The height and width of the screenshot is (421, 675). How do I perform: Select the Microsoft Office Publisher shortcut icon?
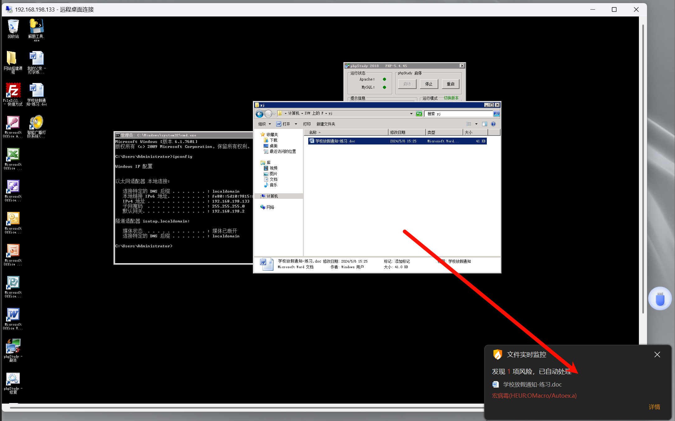[13, 286]
